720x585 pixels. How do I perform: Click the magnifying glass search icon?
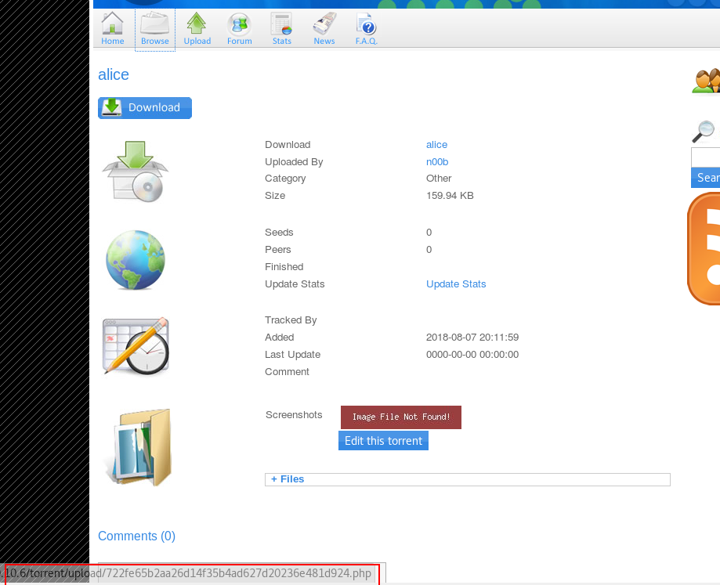tap(704, 131)
